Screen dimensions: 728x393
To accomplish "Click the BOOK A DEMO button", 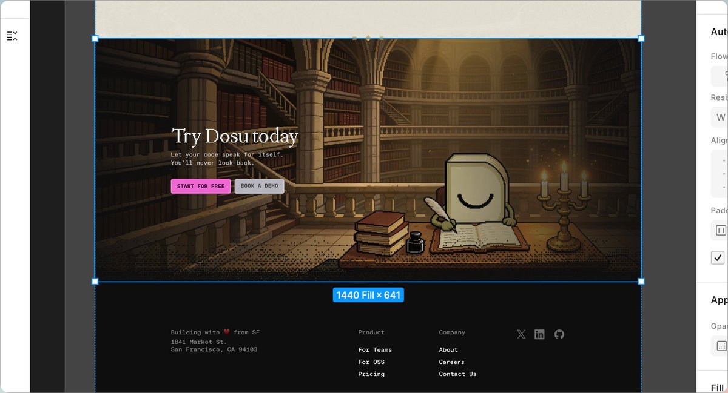I will [259, 187].
